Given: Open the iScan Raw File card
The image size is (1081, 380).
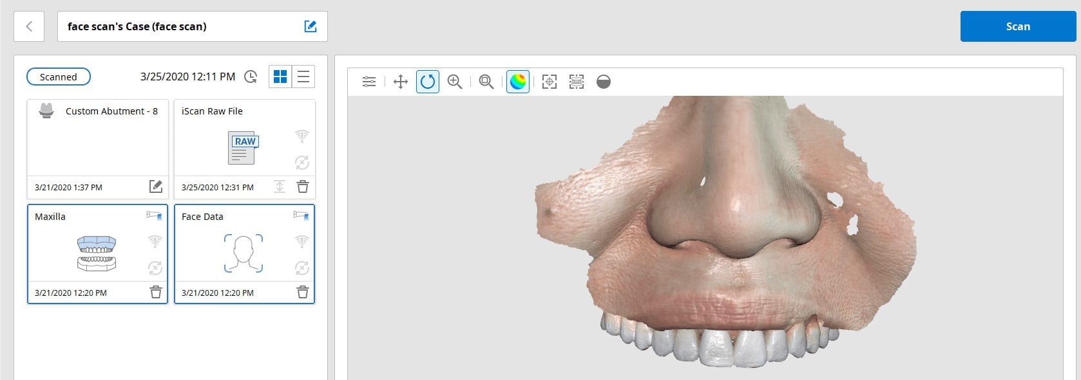Looking at the screenshot, I should click(245, 148).
